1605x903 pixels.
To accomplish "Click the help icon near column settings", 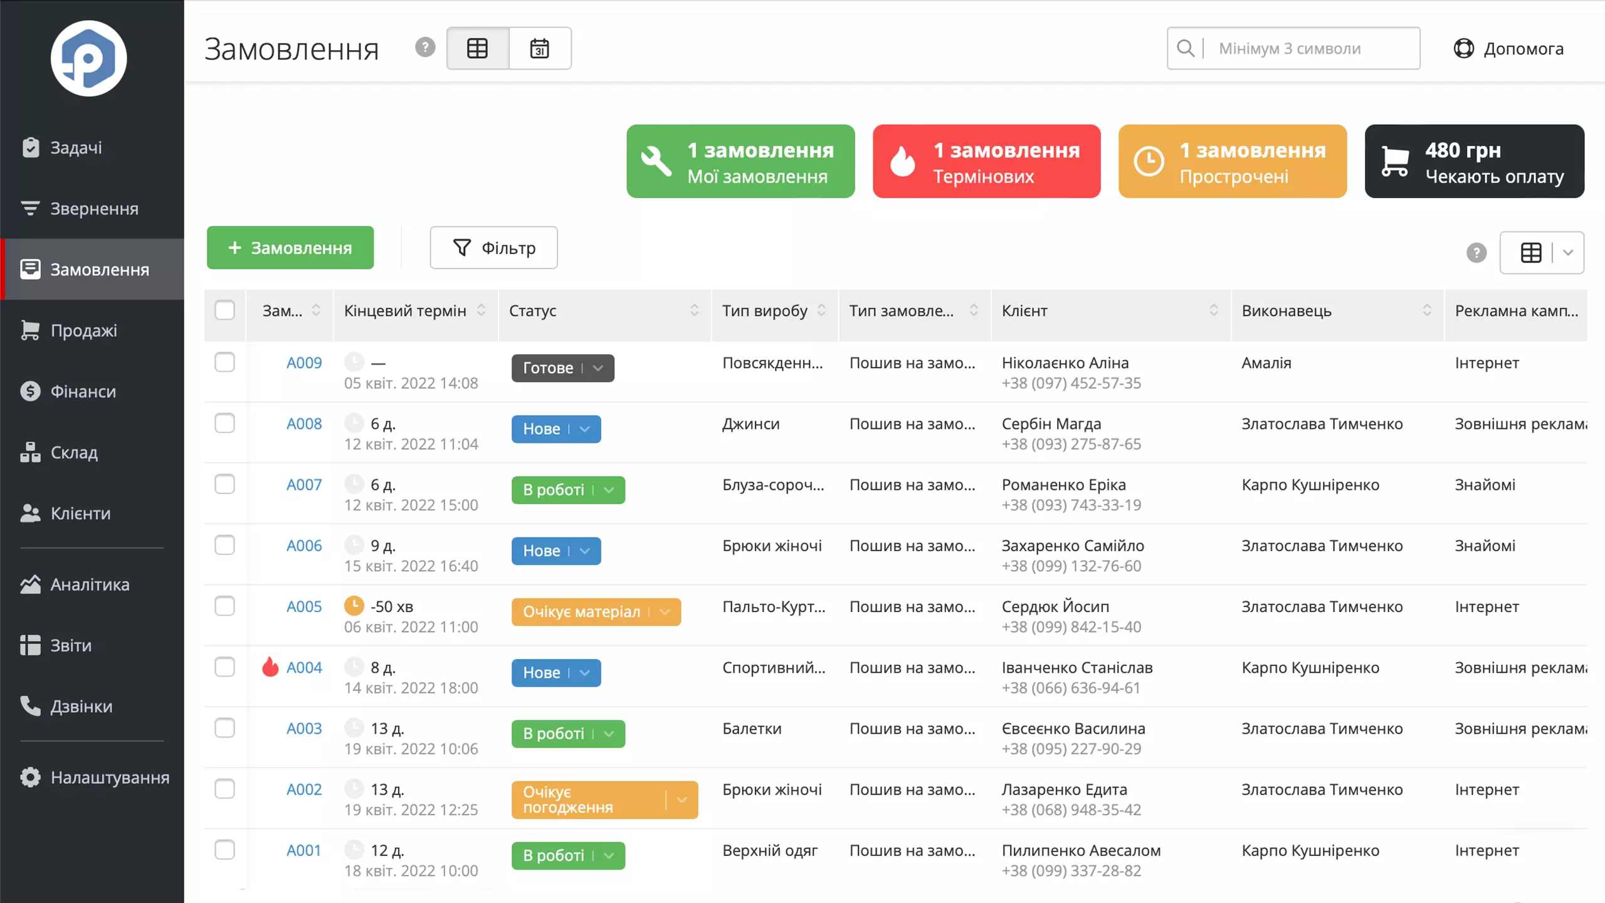I will [1476, 253].
